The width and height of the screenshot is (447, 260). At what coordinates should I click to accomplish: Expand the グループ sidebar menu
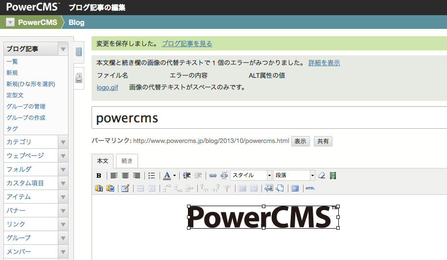[63, 238]
